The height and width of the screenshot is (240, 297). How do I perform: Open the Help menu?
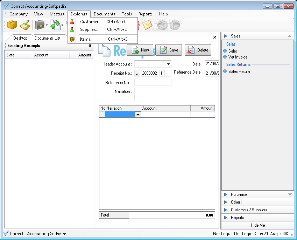point(163,14)
